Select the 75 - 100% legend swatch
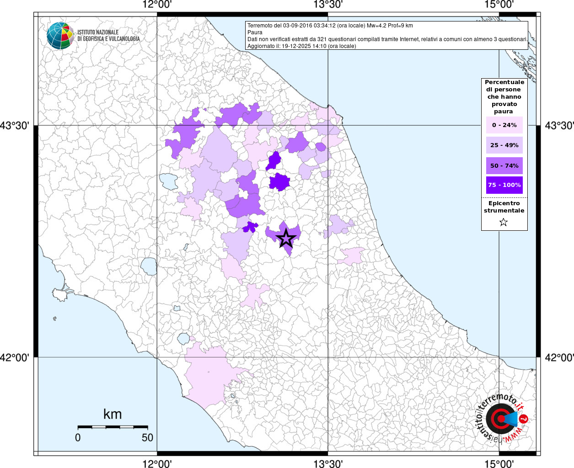The image size is (574, 468). point(504,185)
